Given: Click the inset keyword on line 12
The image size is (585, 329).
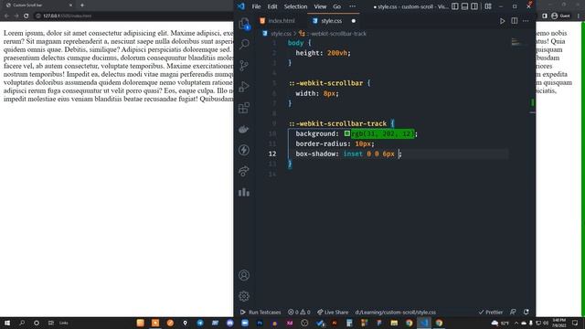Looking at the screenshot, I should point(353,154).
